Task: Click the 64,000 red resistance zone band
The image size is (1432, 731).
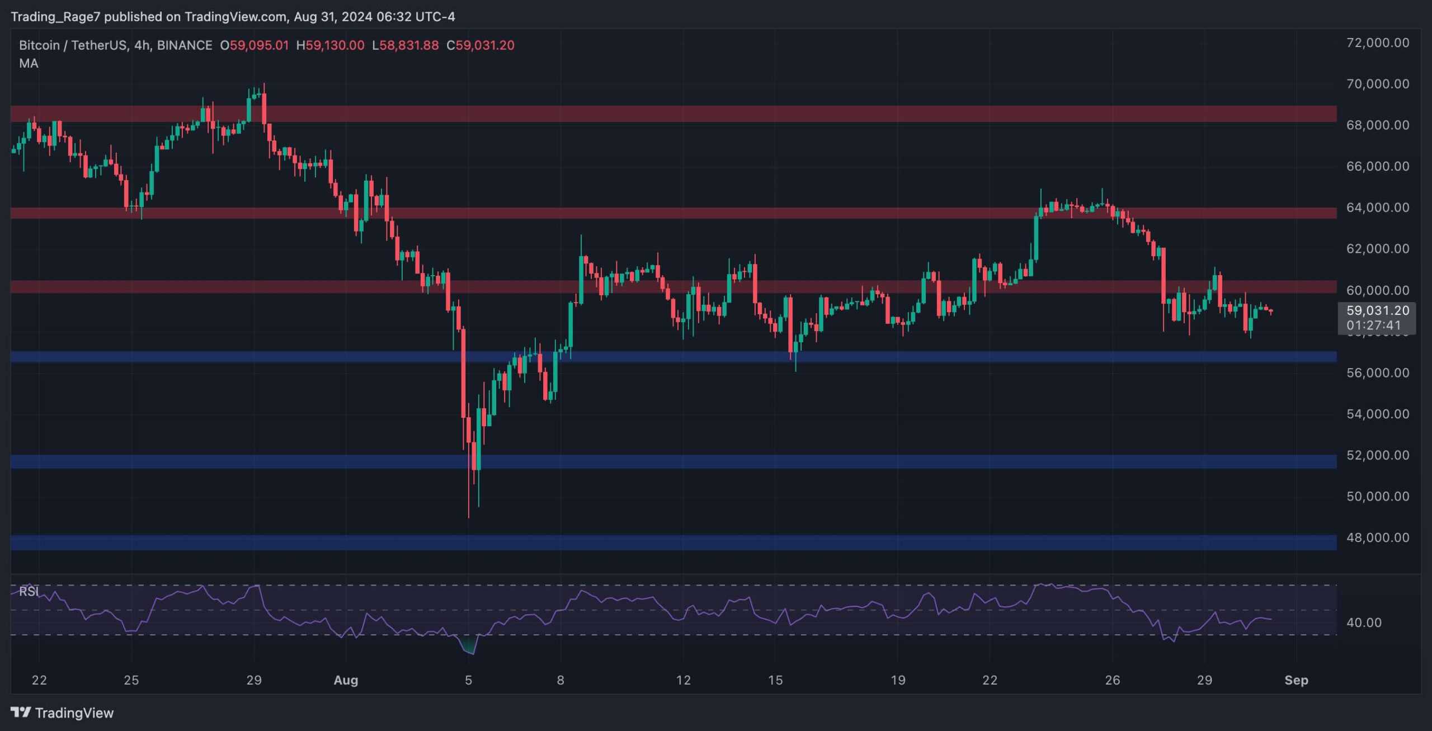Action: pyautogui.click(x=671, y=213)
